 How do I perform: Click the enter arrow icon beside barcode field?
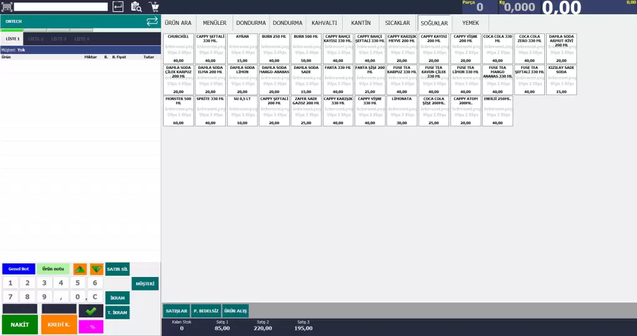pyautogui.click(x=118, y=6)
